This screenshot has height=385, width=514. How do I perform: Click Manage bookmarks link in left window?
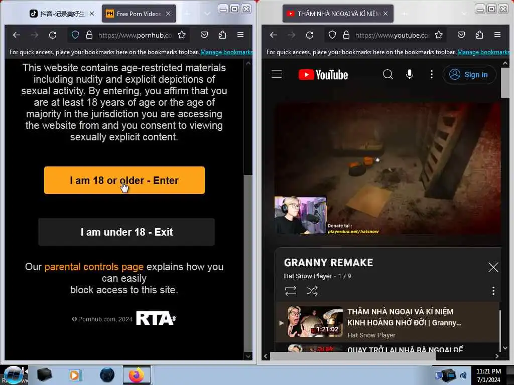pos(226,52)
